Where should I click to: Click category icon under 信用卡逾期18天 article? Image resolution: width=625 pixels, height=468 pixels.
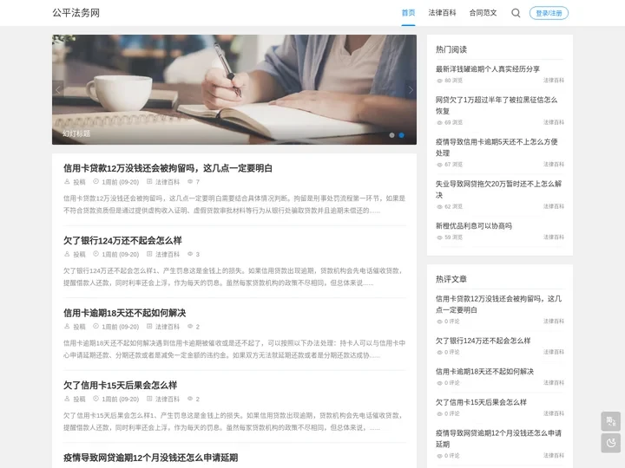149,327
